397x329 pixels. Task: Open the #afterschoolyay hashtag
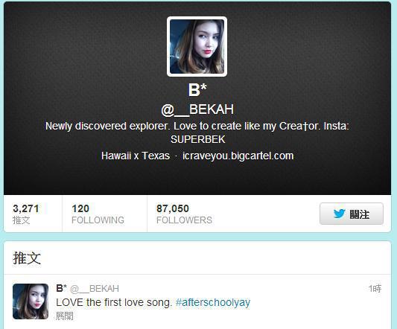tap(213, 302)
